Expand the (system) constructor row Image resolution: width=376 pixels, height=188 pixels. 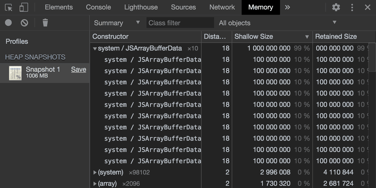(x=95, y=172)
